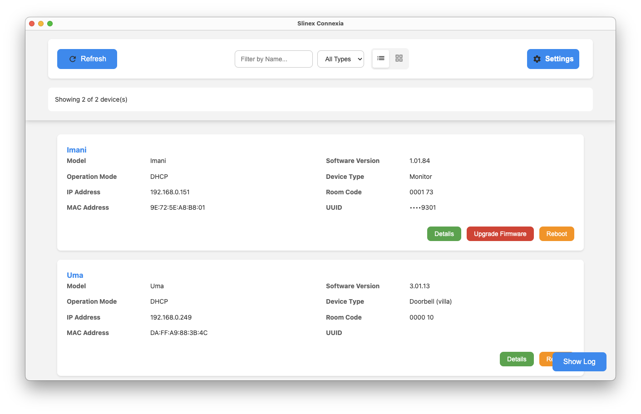
Task: Open the Imani device title link
Action: (x=76, y=150)
